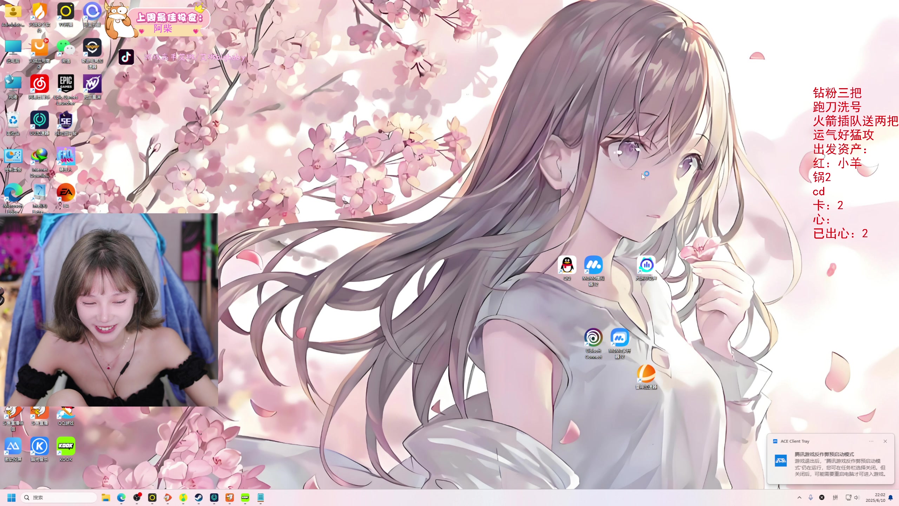Launch Ubisoft Connect desktop shortcut

click(x=593, y=344)
